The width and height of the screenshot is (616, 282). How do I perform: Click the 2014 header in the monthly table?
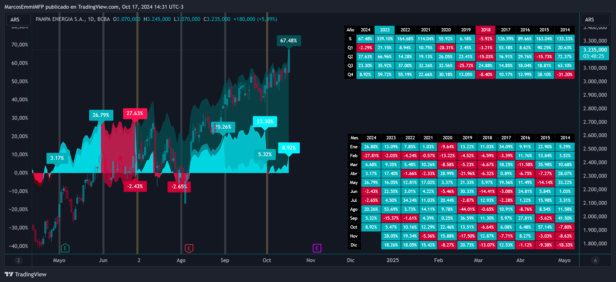pos(565,138)
